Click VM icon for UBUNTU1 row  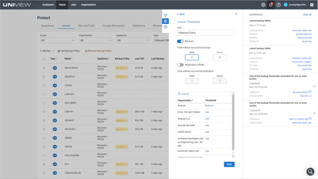pyautogui.click(x=55, y=77)
